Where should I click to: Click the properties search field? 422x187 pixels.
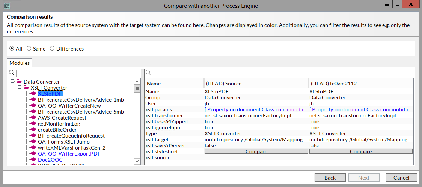point(284,73)
